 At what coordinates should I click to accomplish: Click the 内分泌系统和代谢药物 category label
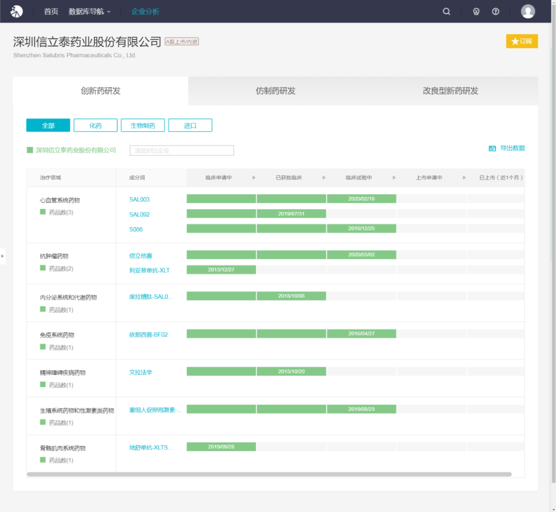pyautogui.click(x=68, y=297)
